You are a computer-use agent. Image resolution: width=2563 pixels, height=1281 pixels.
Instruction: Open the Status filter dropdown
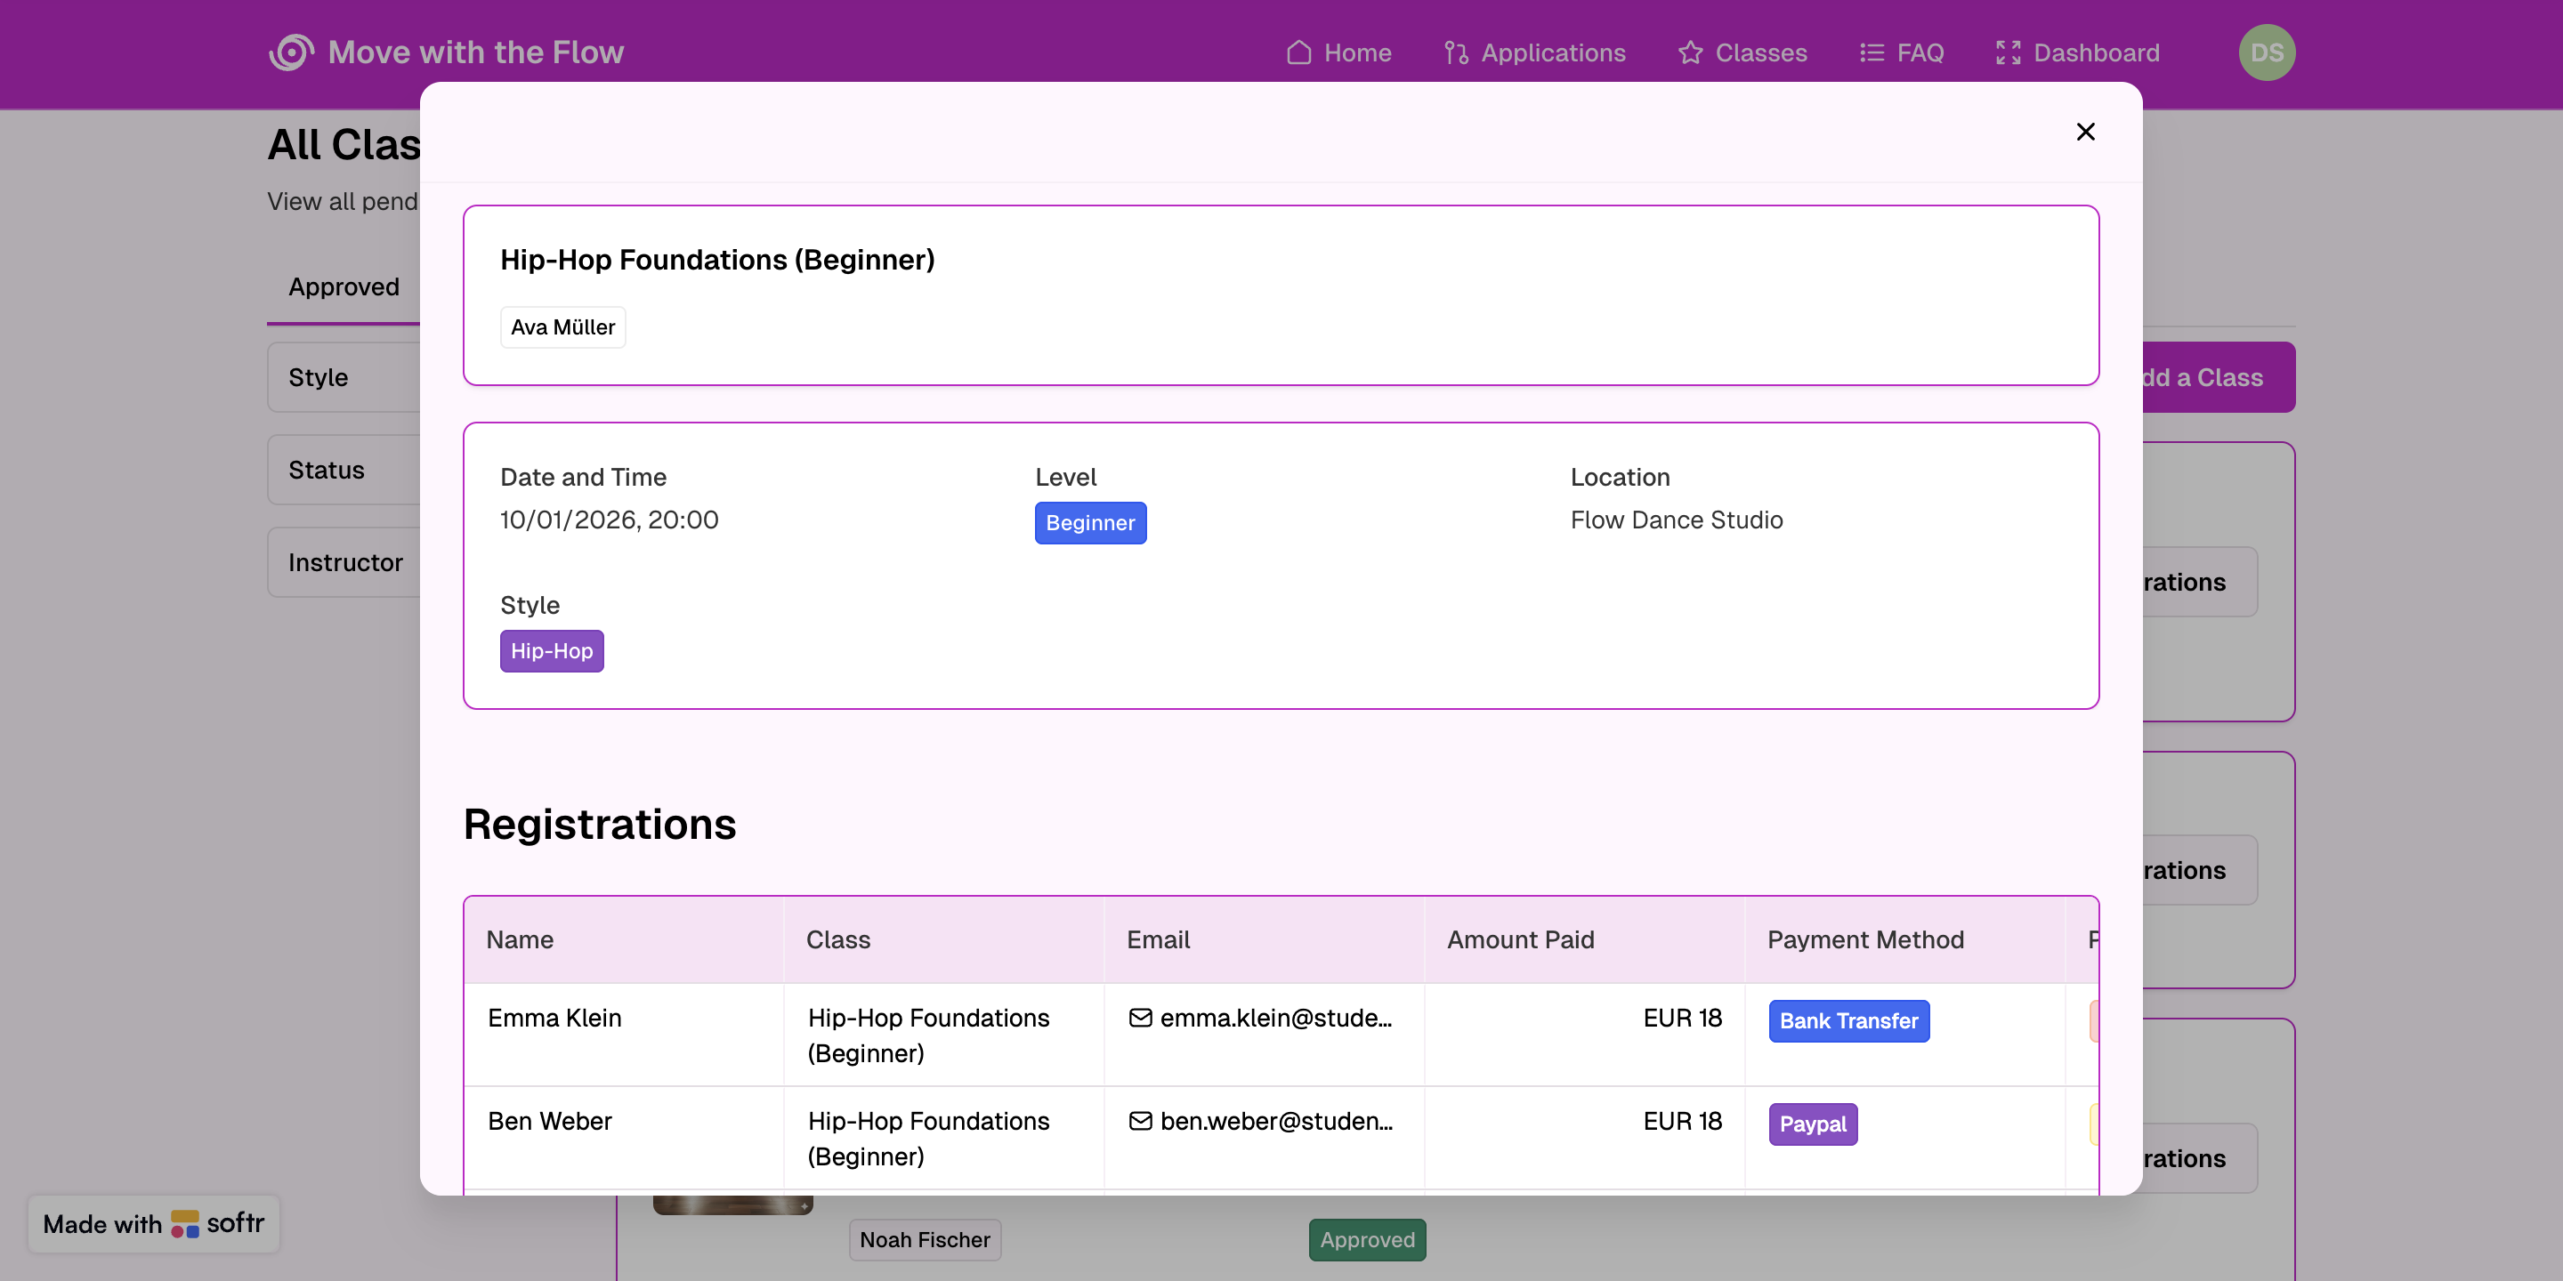[344, 471]
